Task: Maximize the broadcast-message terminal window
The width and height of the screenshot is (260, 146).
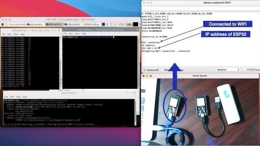Action: (56, 30)
